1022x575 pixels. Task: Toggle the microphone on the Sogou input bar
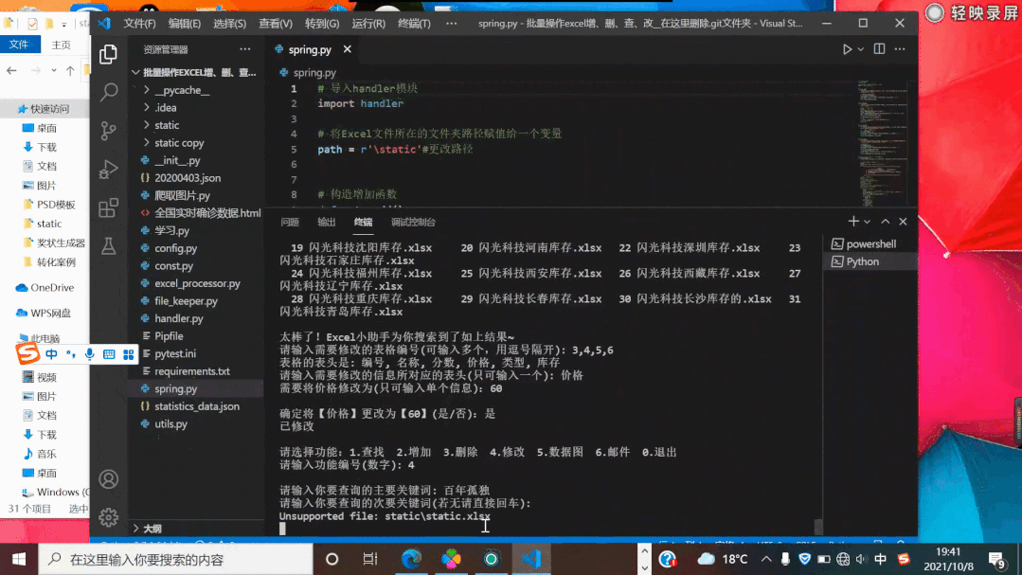tap(90, 352)
